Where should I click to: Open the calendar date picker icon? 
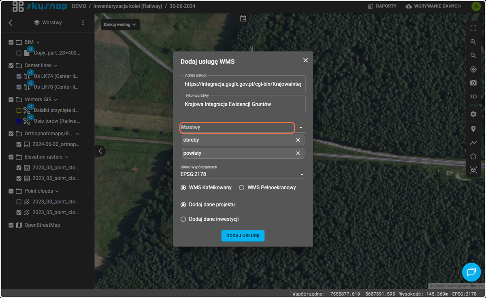click(243, 19)
